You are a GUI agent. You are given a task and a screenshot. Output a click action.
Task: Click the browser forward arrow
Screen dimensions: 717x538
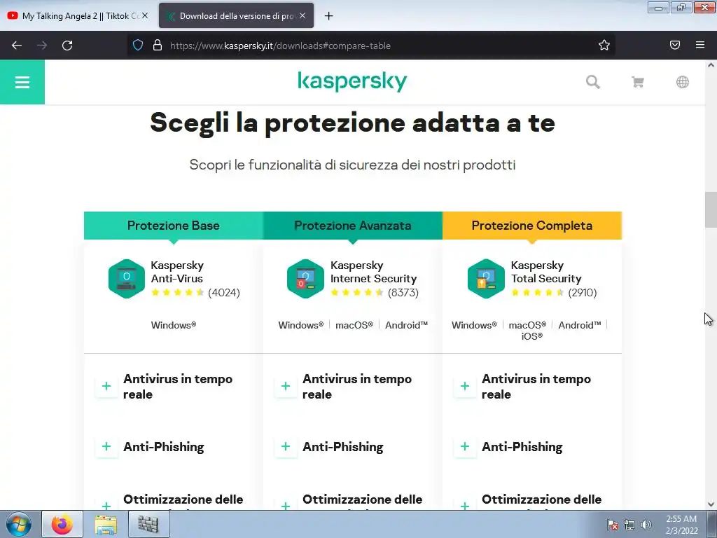(x=42, y=46)
